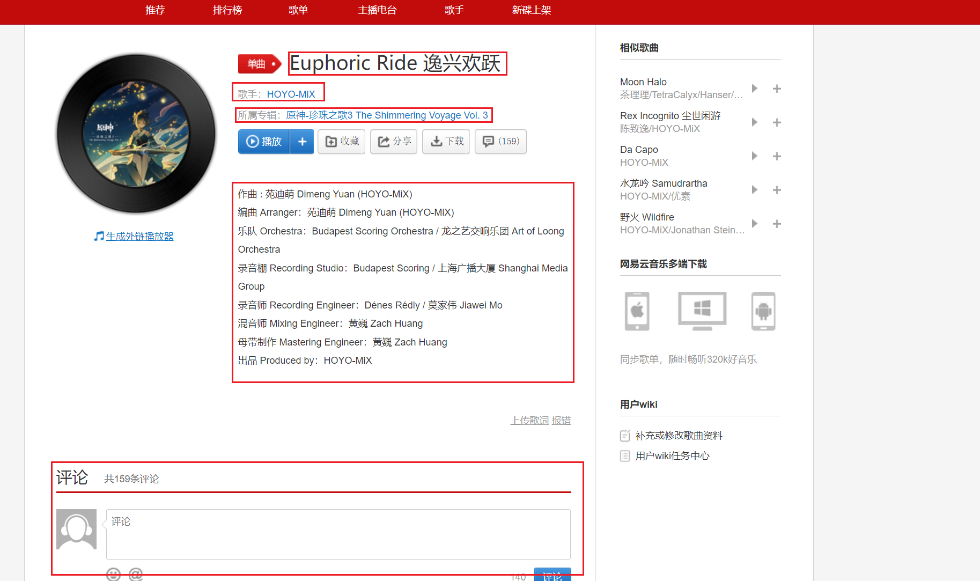This screenshot has width=980, height=581.
Task: Open the 排行榜 tab
Action: click(x=227, y=10)
